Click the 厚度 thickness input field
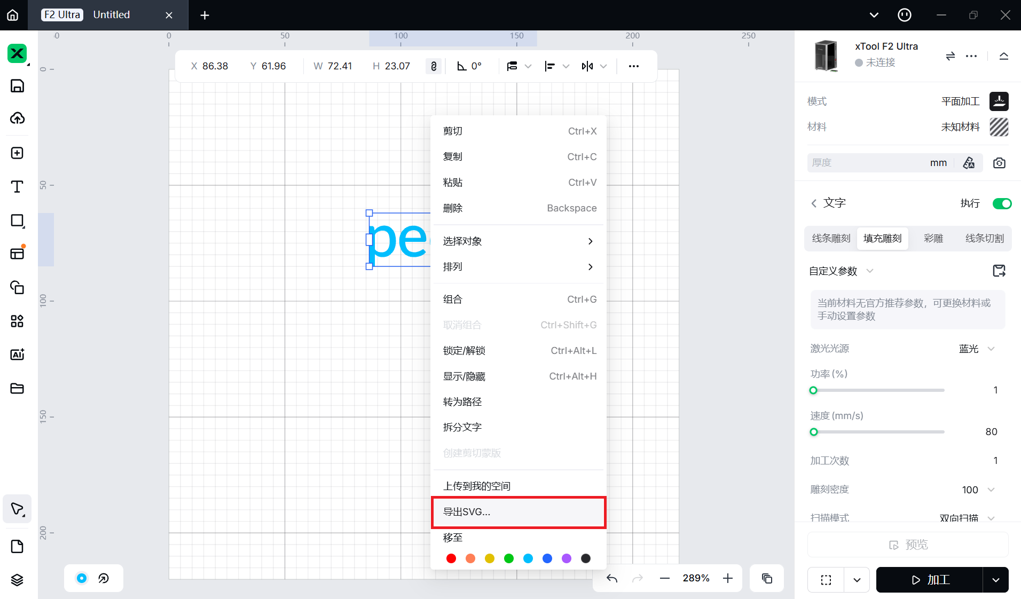 [868, 163]
